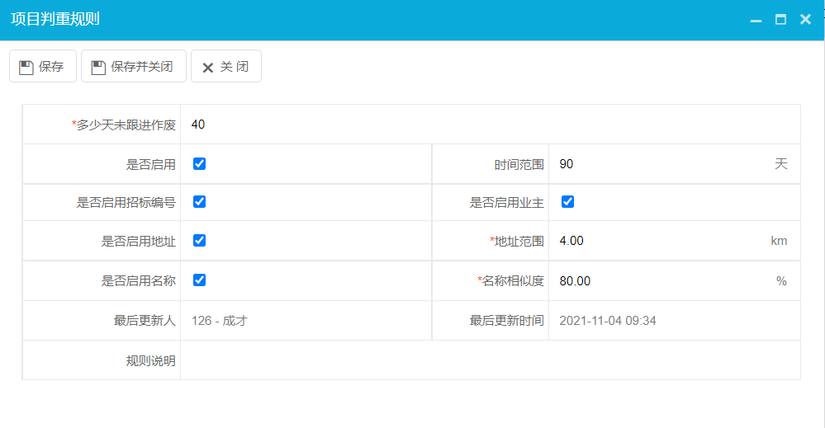
Task: Select the 名称相似度 field showing 80.00
Action: pyautogui.click(x=661, y=281)
